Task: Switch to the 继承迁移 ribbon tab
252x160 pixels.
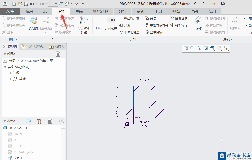Action: 101,11
